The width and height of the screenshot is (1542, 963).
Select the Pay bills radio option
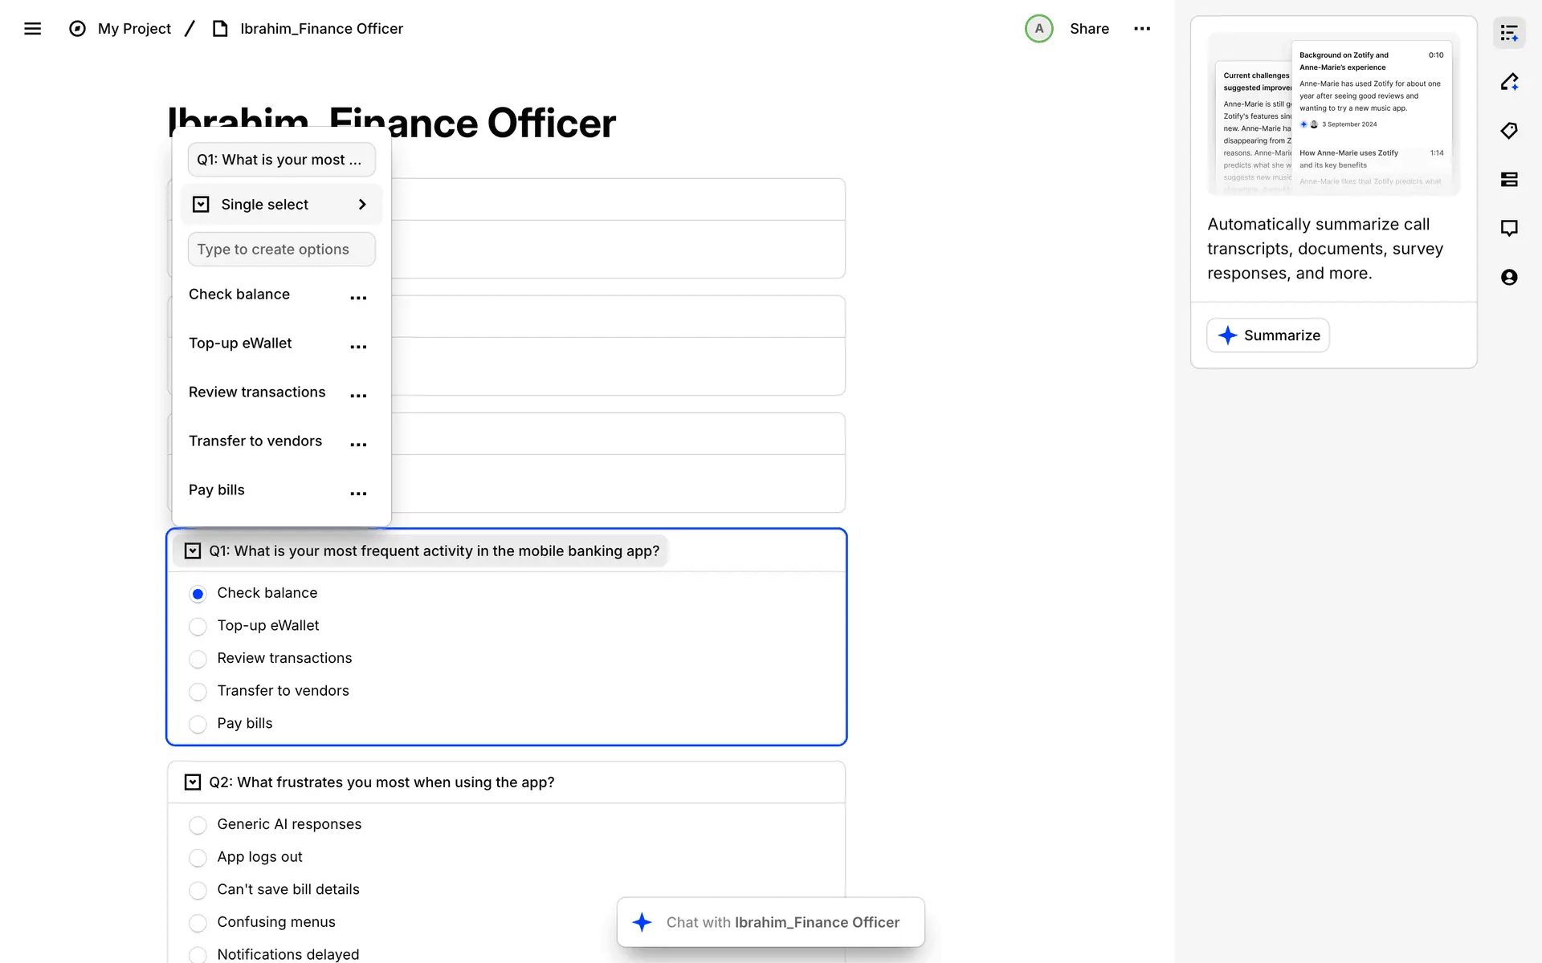tap(198, 725)
